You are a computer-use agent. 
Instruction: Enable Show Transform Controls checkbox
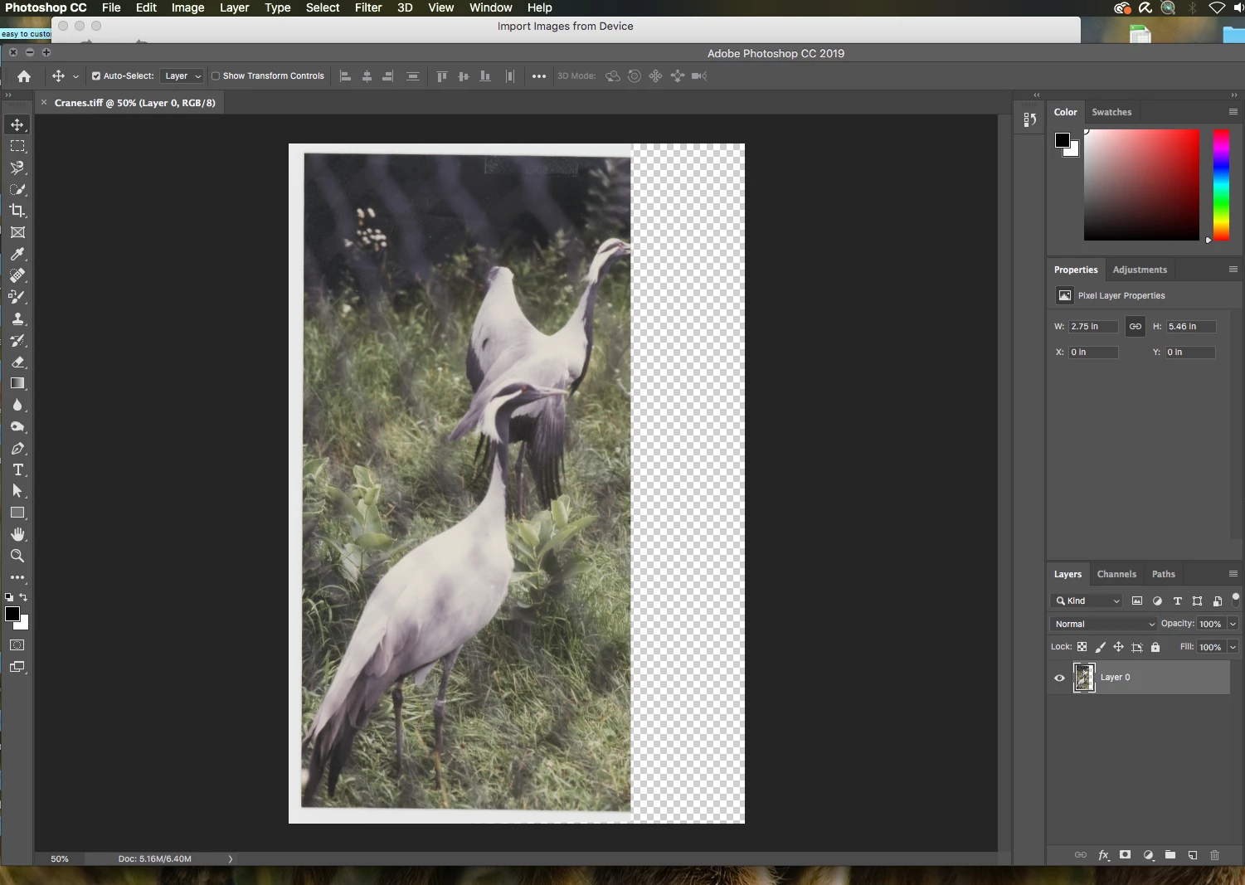pos(216,75)
